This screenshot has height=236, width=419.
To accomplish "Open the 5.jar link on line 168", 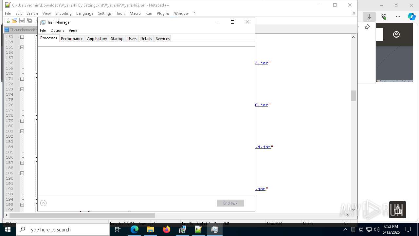I will [x=262, y=63].
